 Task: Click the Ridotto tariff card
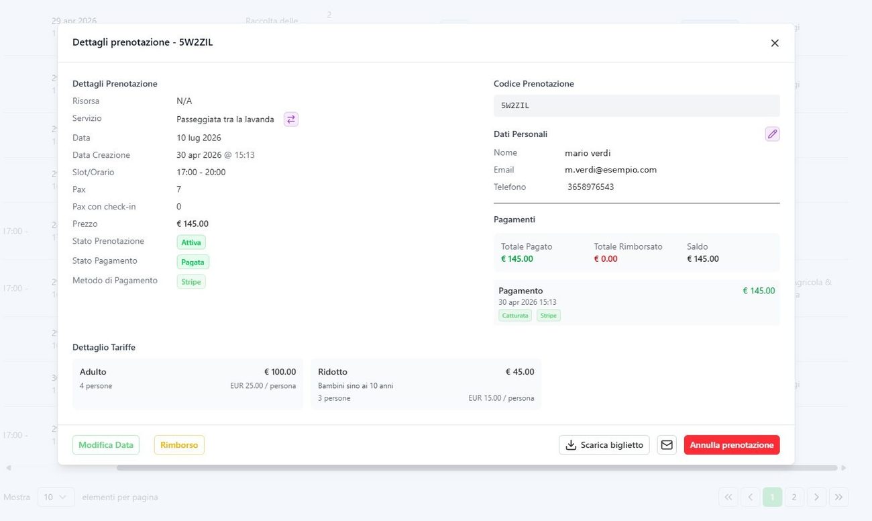tap(426, 384)
